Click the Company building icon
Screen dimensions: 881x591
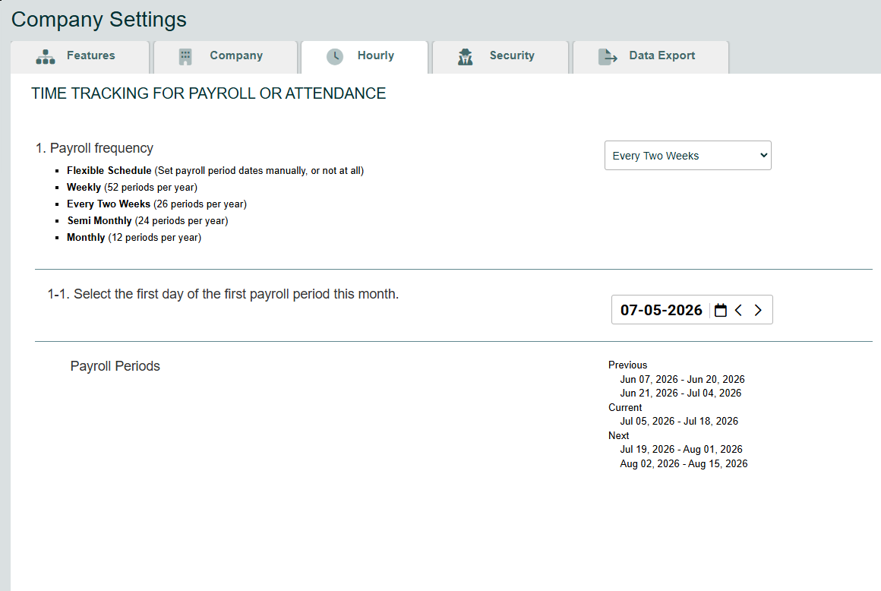(185, 57)
